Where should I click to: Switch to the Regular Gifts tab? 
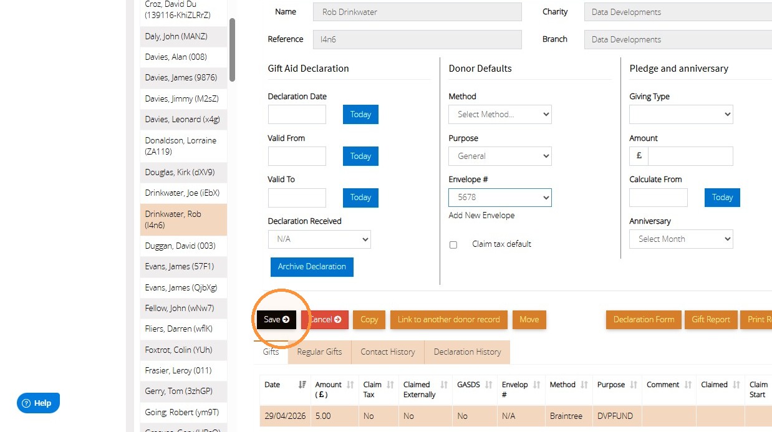point(319,352)
